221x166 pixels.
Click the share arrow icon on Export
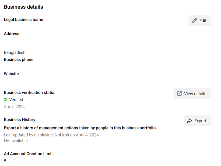(x=190, y=121)
